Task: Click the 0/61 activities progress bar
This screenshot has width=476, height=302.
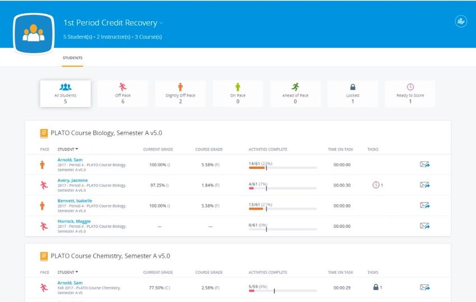Action: 283,229
